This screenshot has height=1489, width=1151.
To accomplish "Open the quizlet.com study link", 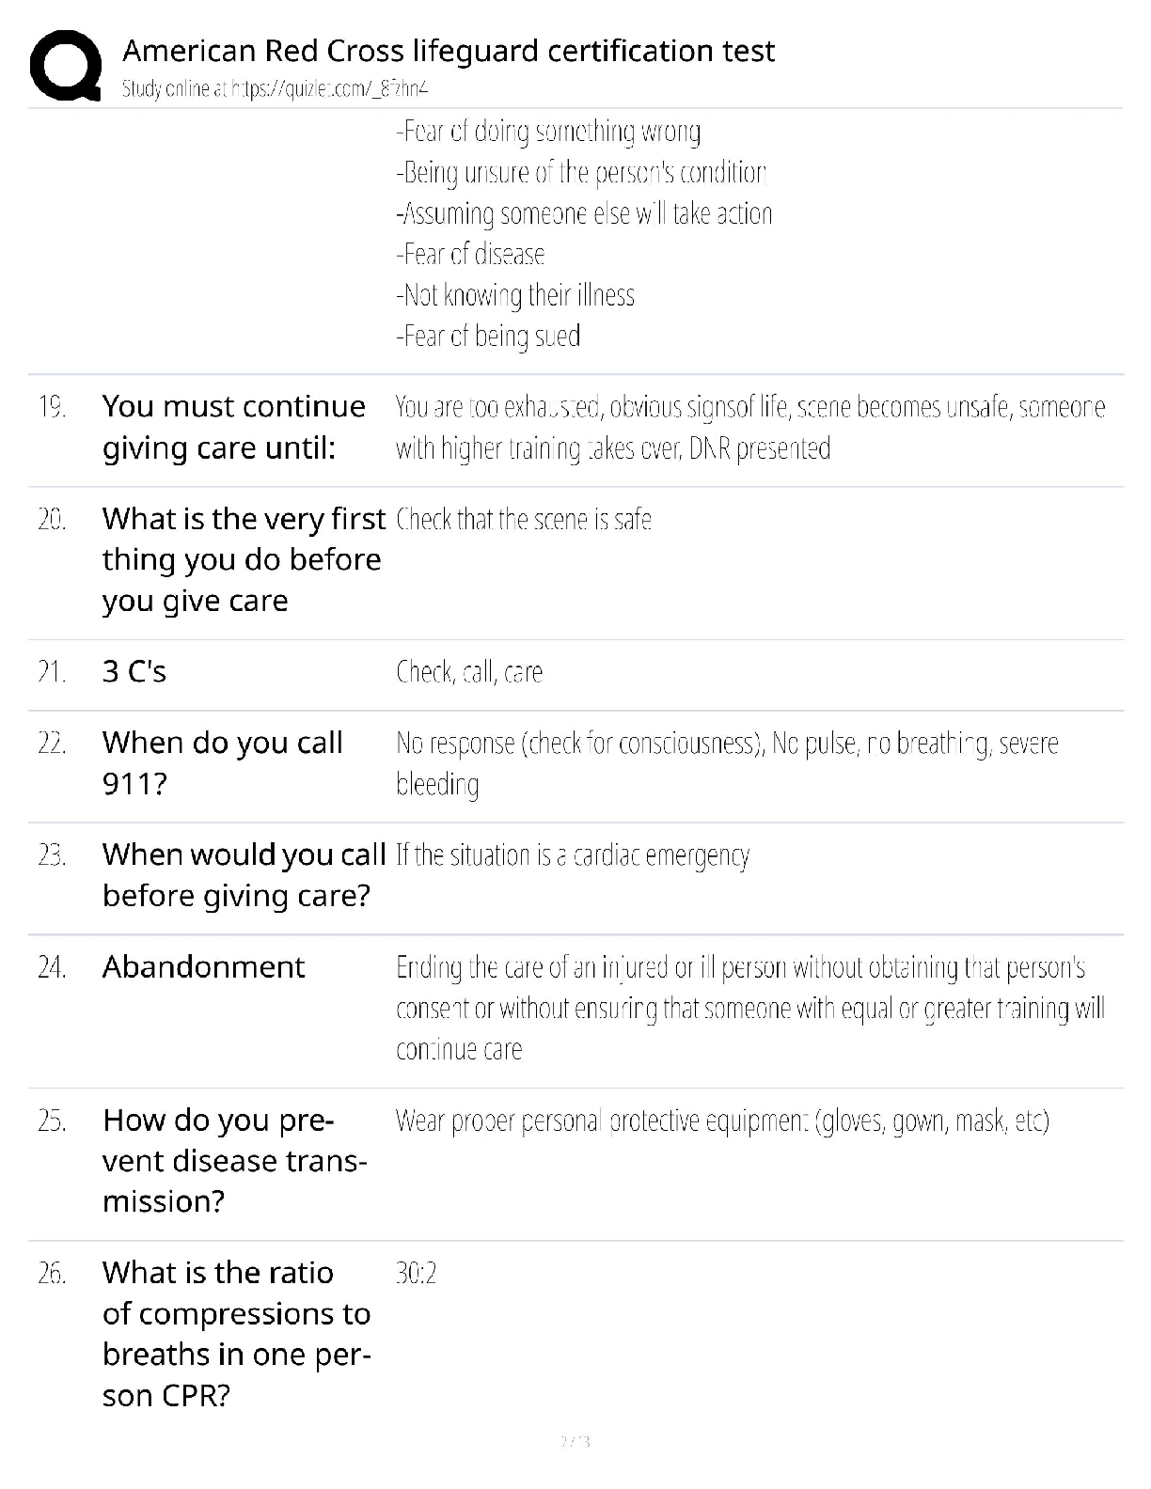I will coord(330,88).
